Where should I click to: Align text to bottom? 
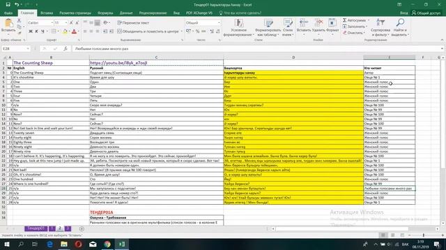[98, 23]
